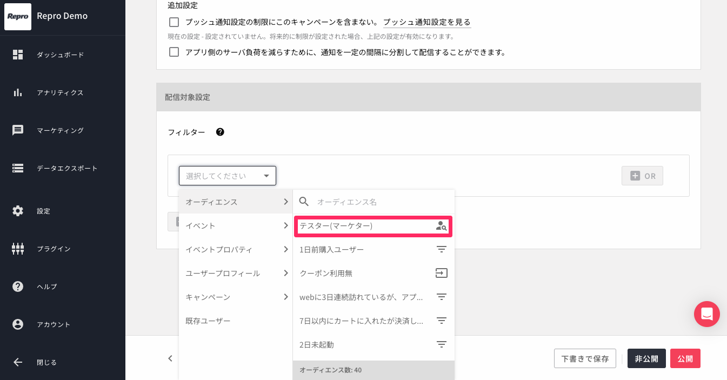
Task: Click the filter icon beside webに3日連続訪れているが
Action: (442, 297)
